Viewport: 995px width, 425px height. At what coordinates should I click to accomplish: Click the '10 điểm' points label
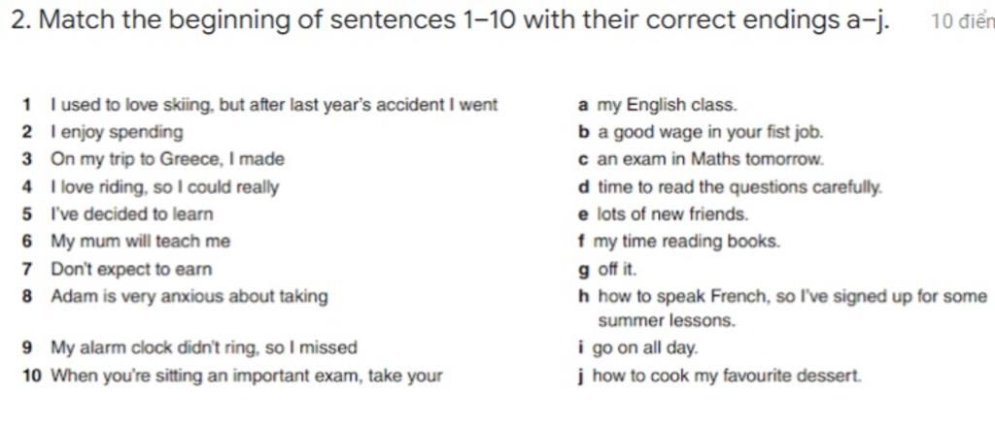click(962, 22)
